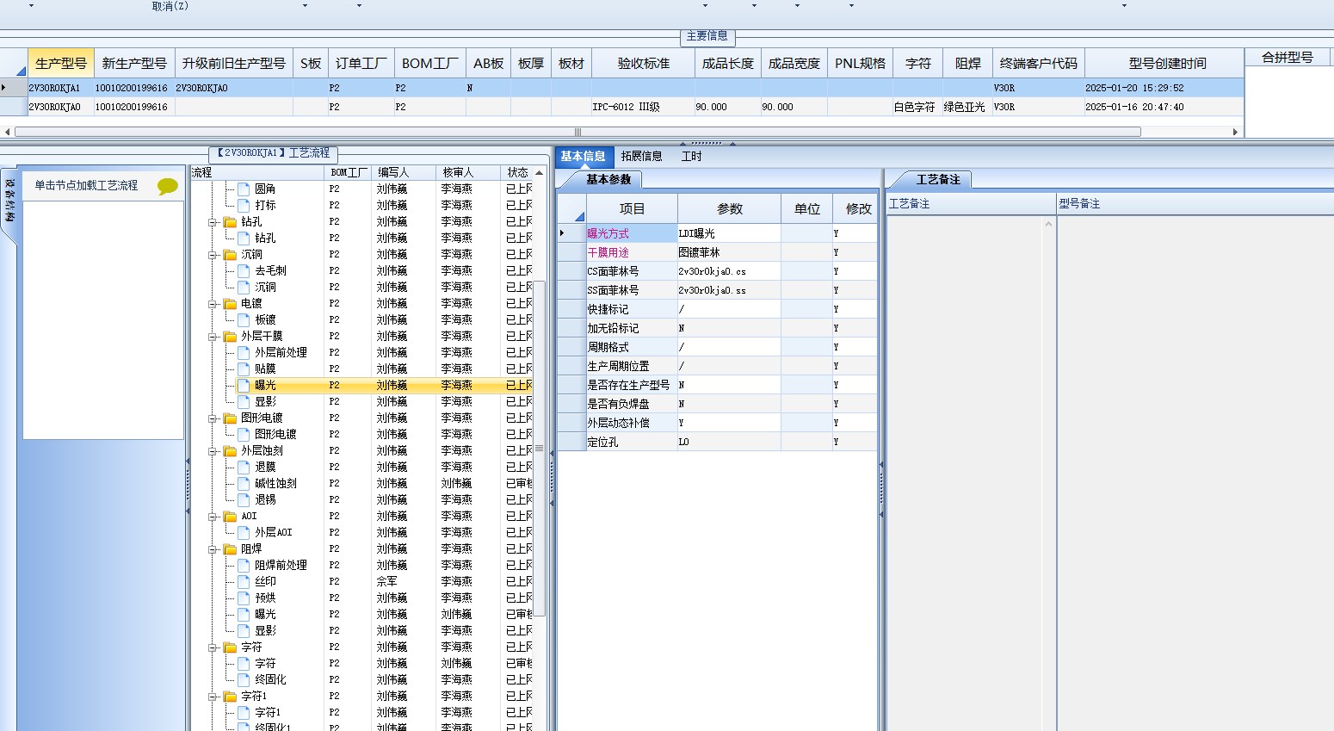This screenshot has height=731, width=1334.
Task: Click the 板镀 document icon
Action: [244, 319]
